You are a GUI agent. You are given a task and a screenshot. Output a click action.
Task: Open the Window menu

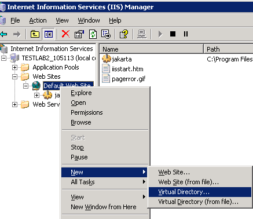pos(89,20)
